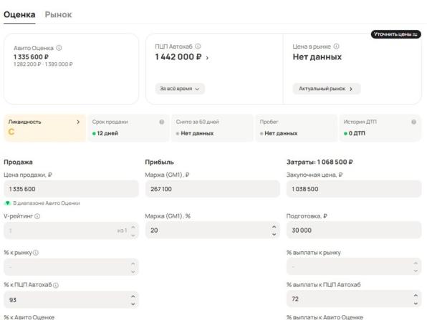Click info icon beside % к ПЦП Автохаб label
427x320 pixels.
(x=56, y=285)
